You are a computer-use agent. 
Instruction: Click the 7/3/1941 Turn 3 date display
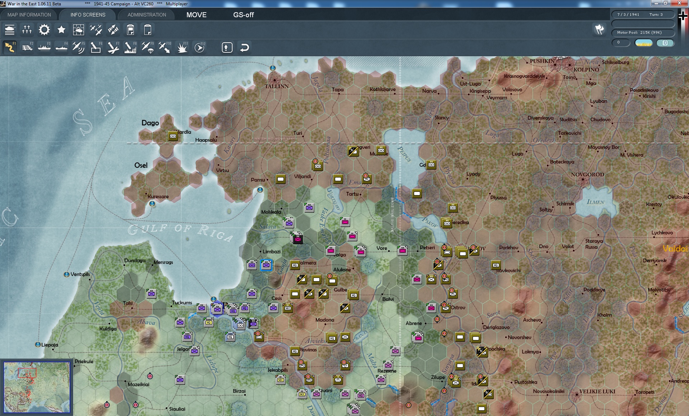click(x=643, y=15)
